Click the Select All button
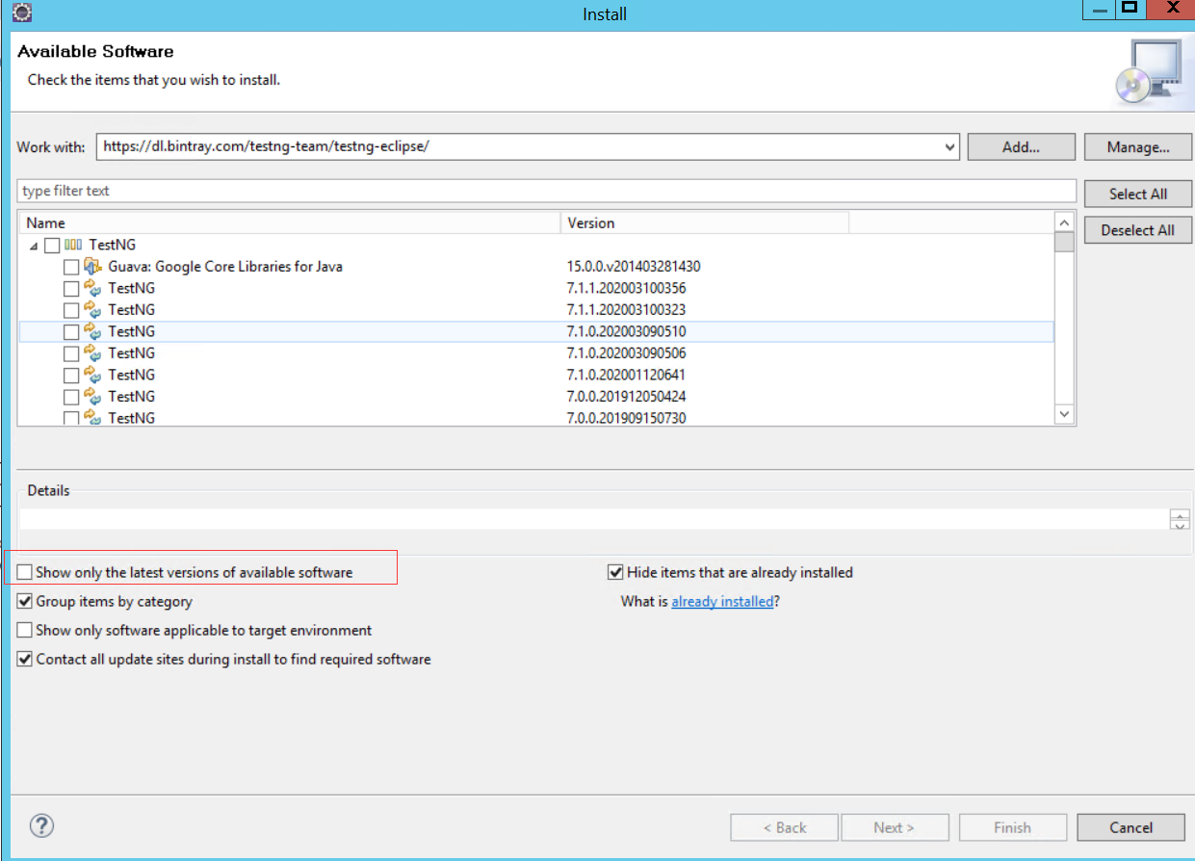 pyautogui.click(x=1138, y=194)
